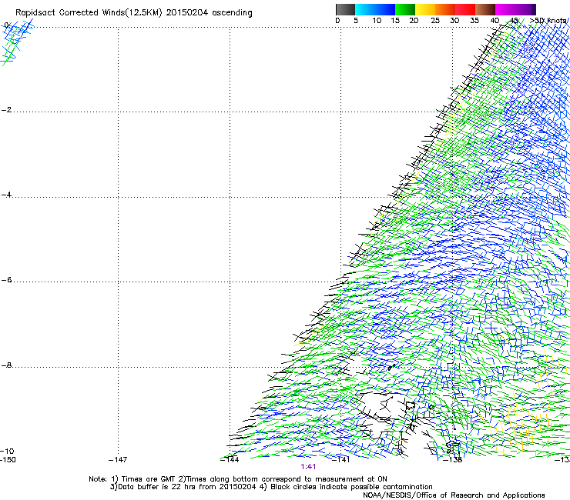Click the latitude label '-8'
The image size is (570, 500).
[x=6, y=365]
